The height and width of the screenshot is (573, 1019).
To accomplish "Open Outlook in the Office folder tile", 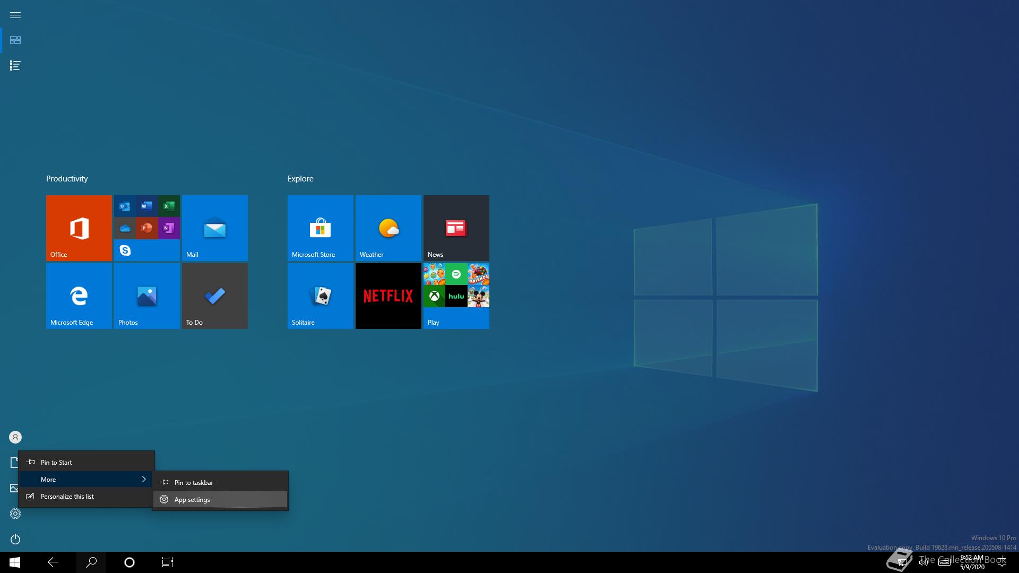I will [x=125, y=206].
